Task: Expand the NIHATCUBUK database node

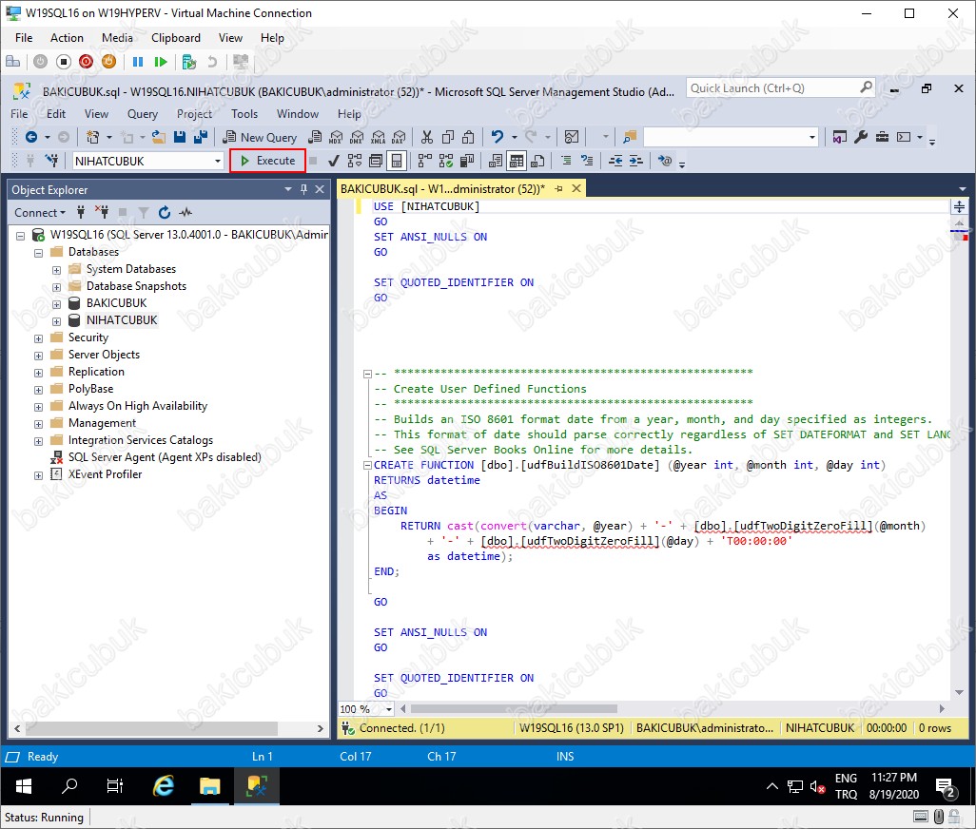Action: tap(57, 321)
